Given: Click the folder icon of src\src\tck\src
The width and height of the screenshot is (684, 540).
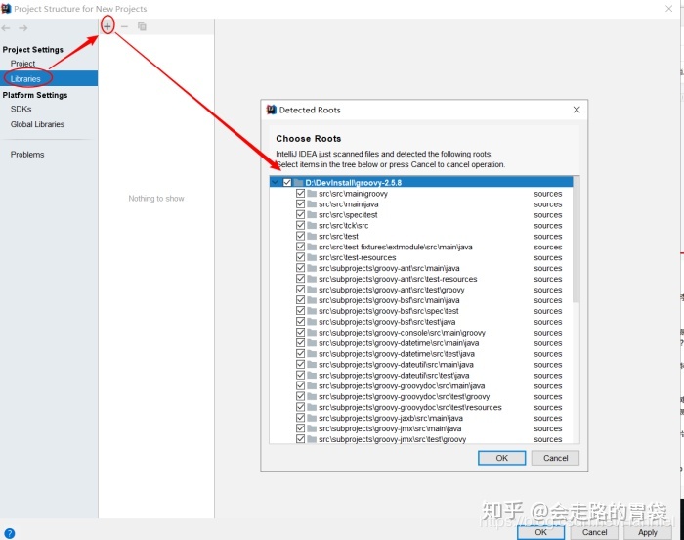Looking at the screenshot, I should coord(312,225).
